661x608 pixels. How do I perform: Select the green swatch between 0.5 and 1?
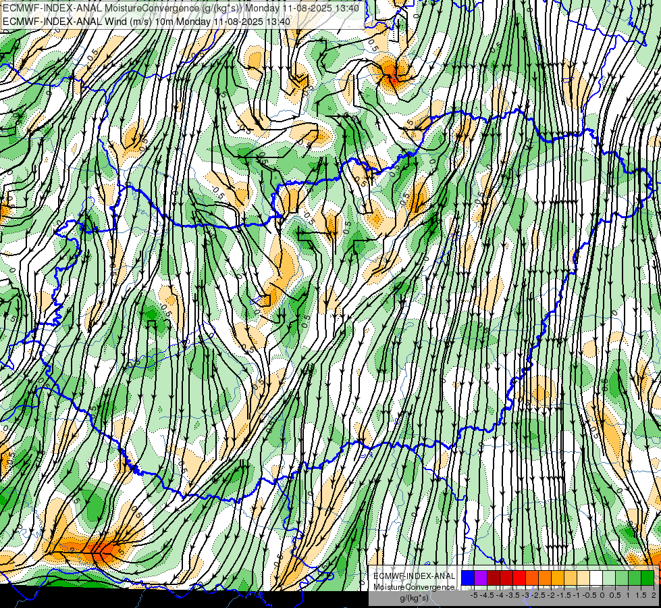click(x=622, y=578)
